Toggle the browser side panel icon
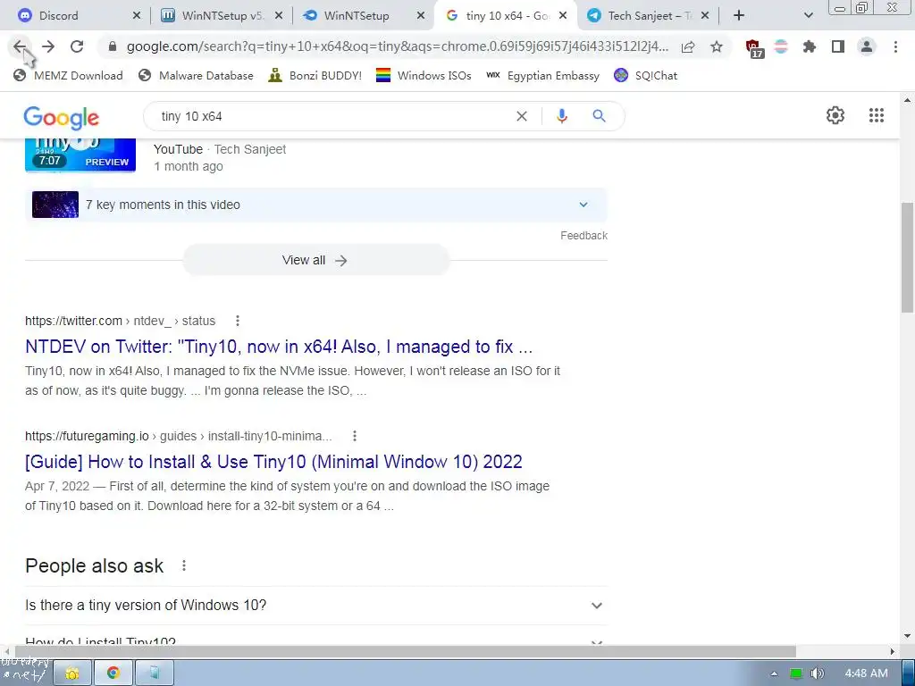 coord(838,46)
